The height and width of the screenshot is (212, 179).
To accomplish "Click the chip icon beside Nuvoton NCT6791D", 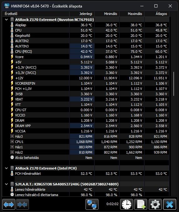I will tap(12, 20).
